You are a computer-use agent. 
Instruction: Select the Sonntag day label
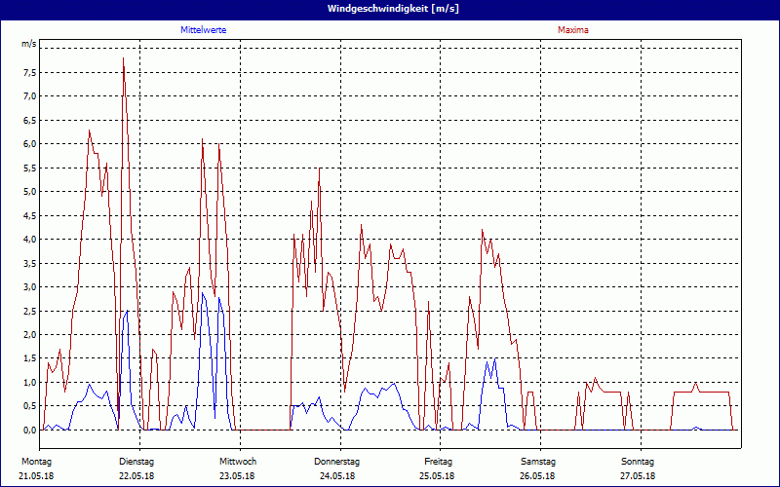pyautogui.click(x=638, y=461)
